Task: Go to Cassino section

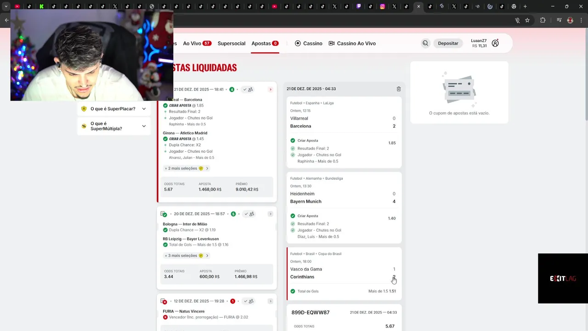Action: (308, 43)
